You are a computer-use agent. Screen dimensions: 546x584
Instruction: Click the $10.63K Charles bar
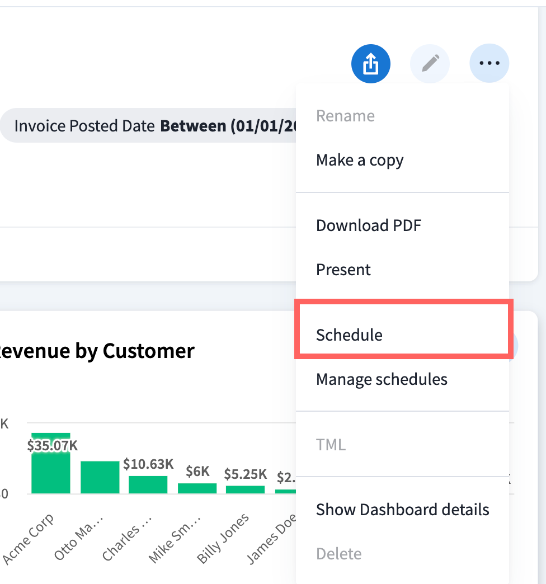[x=148, y=484]
